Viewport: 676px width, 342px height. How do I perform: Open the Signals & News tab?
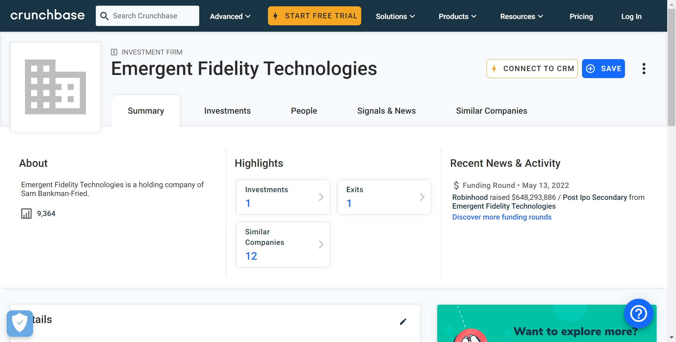386,111
